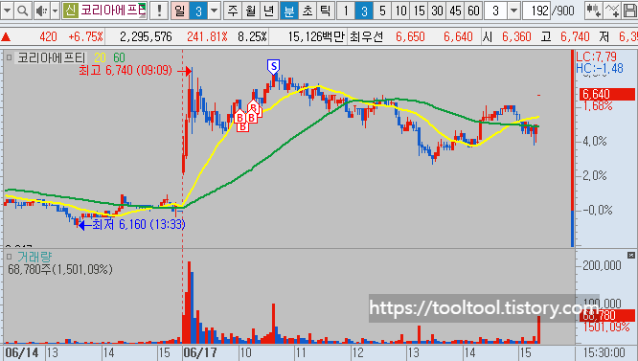Click the 06/17 date label on time axis
Image resolution: width=638 pixels, height=361 pixels.
200,352
